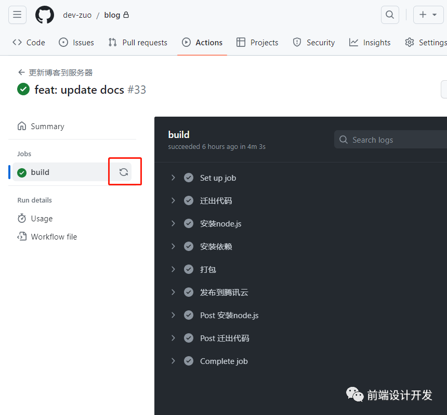Open the plus create-new dropdown
The image size is (447, 415).
[x=428, y=15]
